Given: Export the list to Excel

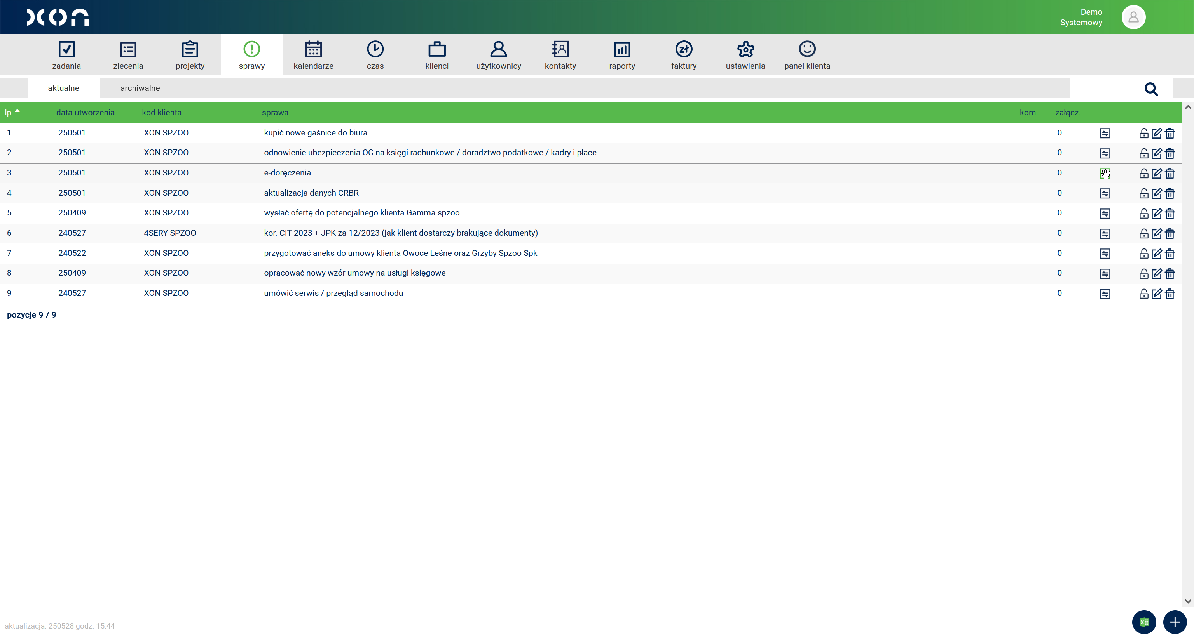Looking at the screenshot, I should 1144,622.
